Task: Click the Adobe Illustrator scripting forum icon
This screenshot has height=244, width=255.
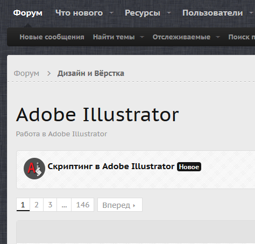Action: 34,169
